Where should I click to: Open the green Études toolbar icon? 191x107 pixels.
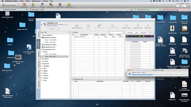(33, 5)
